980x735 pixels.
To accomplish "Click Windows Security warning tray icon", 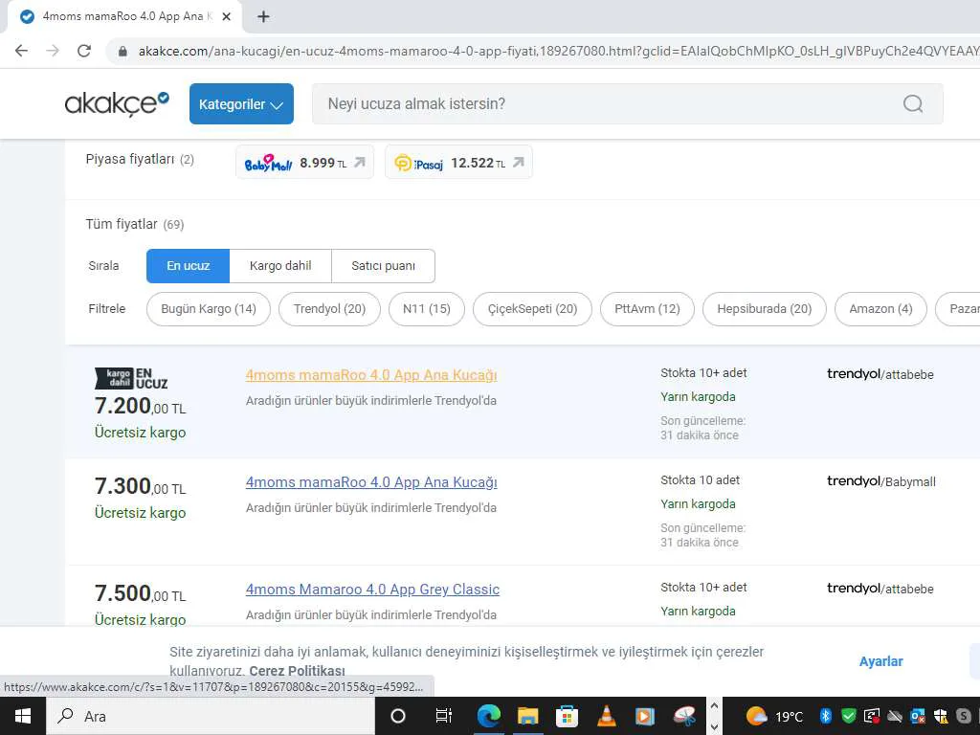I will [x=941, y=716].
